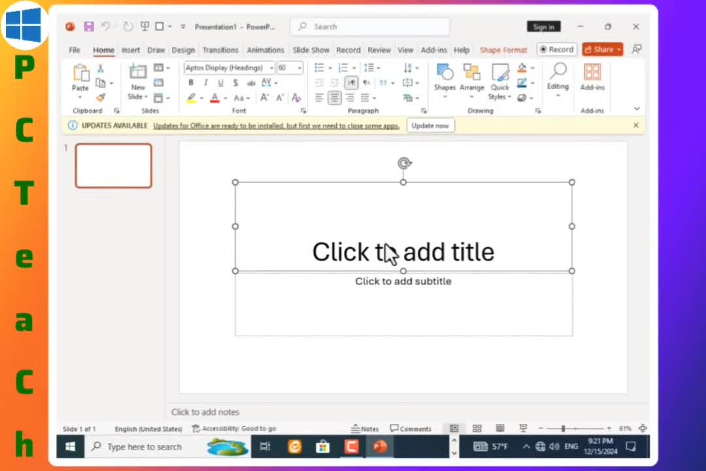Open the File tab

(75, 50)
